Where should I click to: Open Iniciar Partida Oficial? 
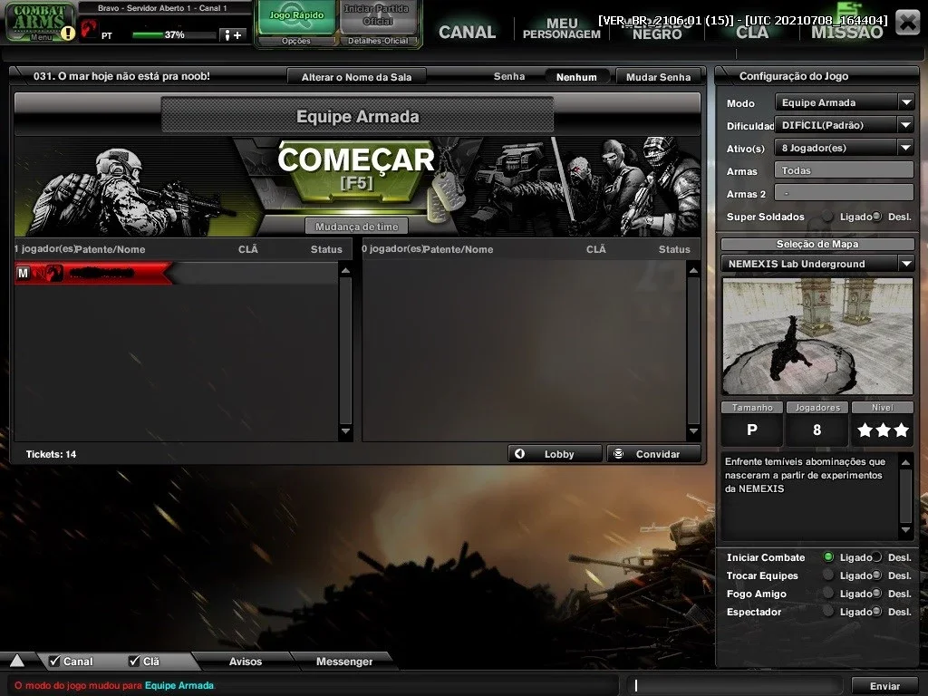pos(378,17)
